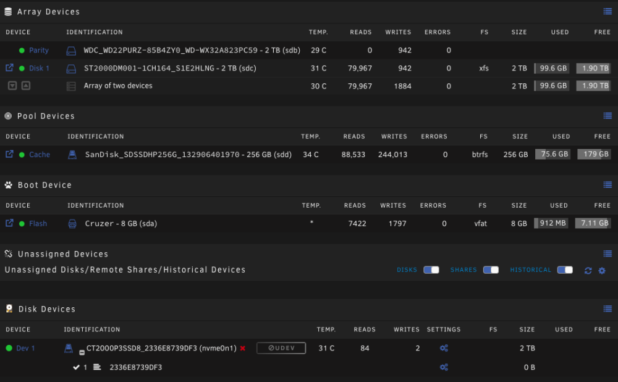
Task: Open Dev 1 disk settings gears icon
Action: (x=444, y=348)
